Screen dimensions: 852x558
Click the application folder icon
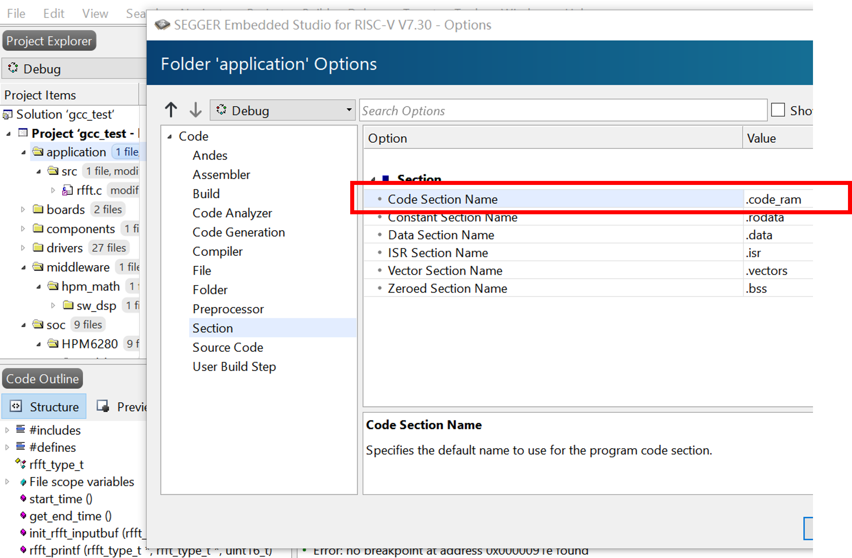(x=38, y=152)
